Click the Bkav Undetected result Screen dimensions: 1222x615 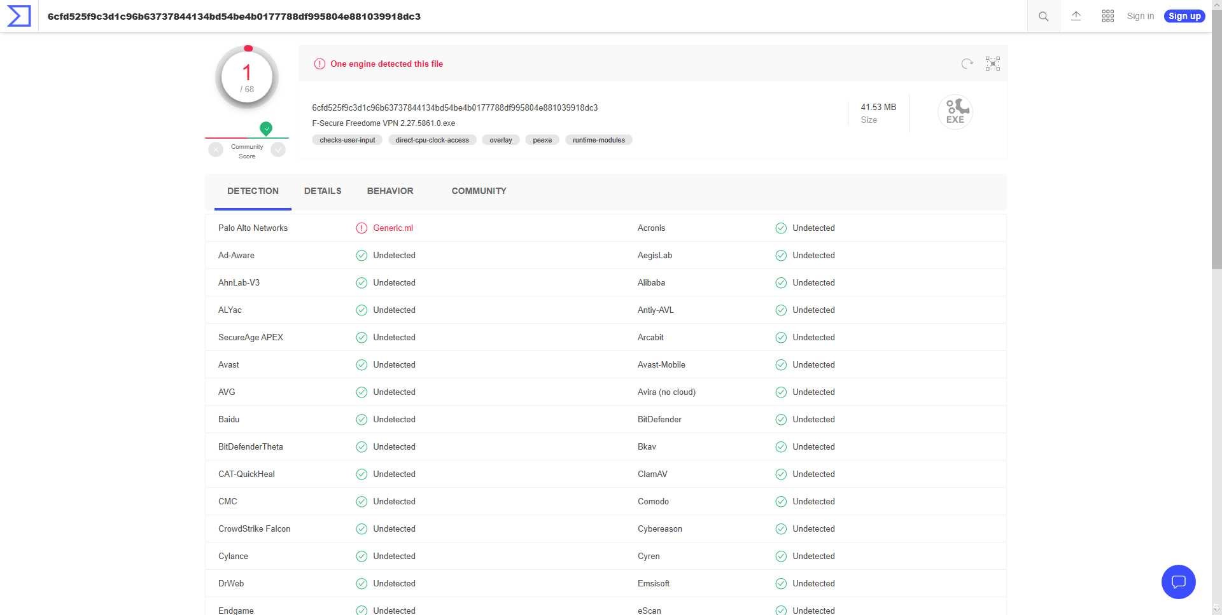(813, 446)
